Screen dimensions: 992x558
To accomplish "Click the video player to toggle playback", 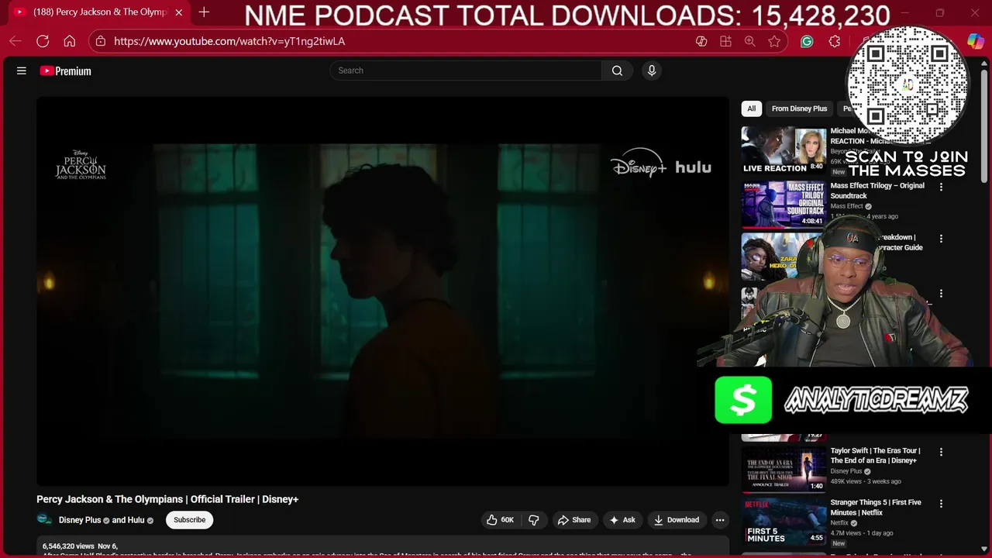I will 382,291.
